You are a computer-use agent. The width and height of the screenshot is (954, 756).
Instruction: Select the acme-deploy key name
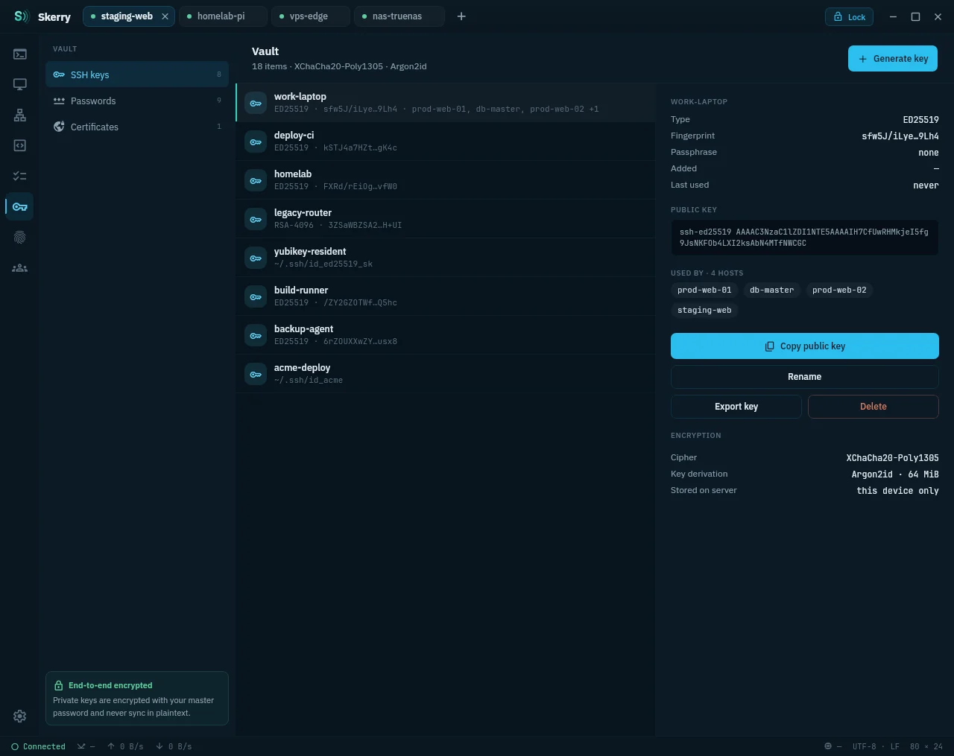click(x=302, y=368)
